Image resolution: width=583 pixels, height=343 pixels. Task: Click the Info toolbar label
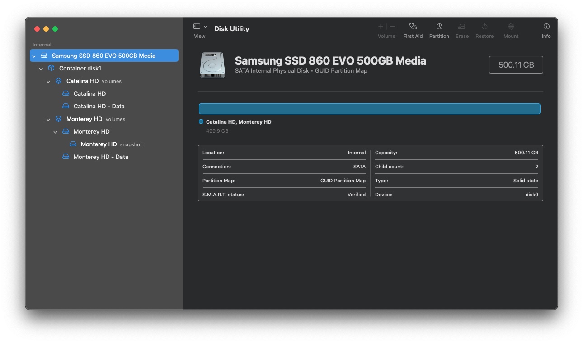pos(546,36)
